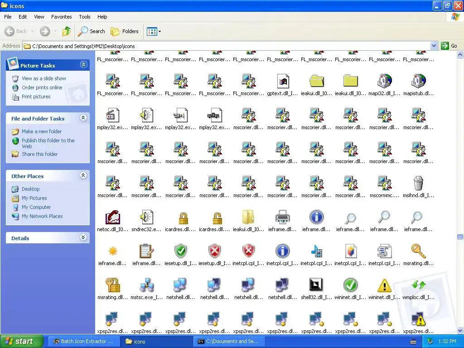This screenshot has height=348, width=464.
Task: Click Make a new folder
Action: (41, 131)
